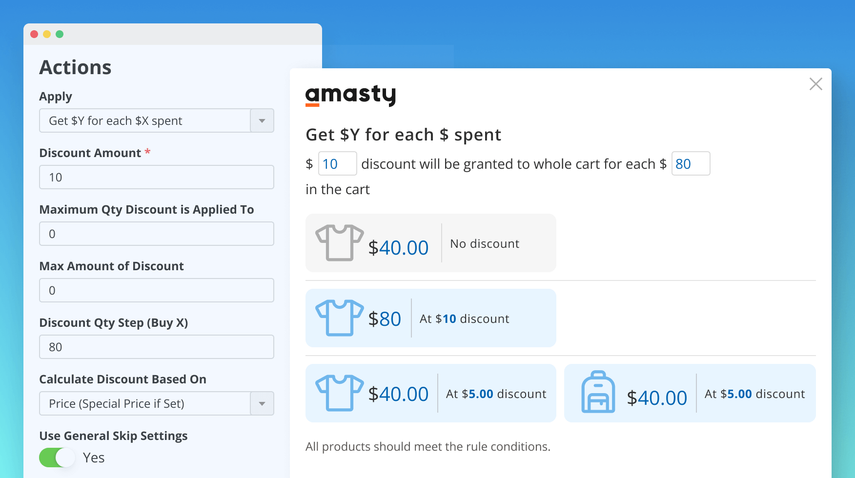Click the blue t-shirt icon beside $80
The height and width of the screenshot is (478, 855).
tap(339, 318)
